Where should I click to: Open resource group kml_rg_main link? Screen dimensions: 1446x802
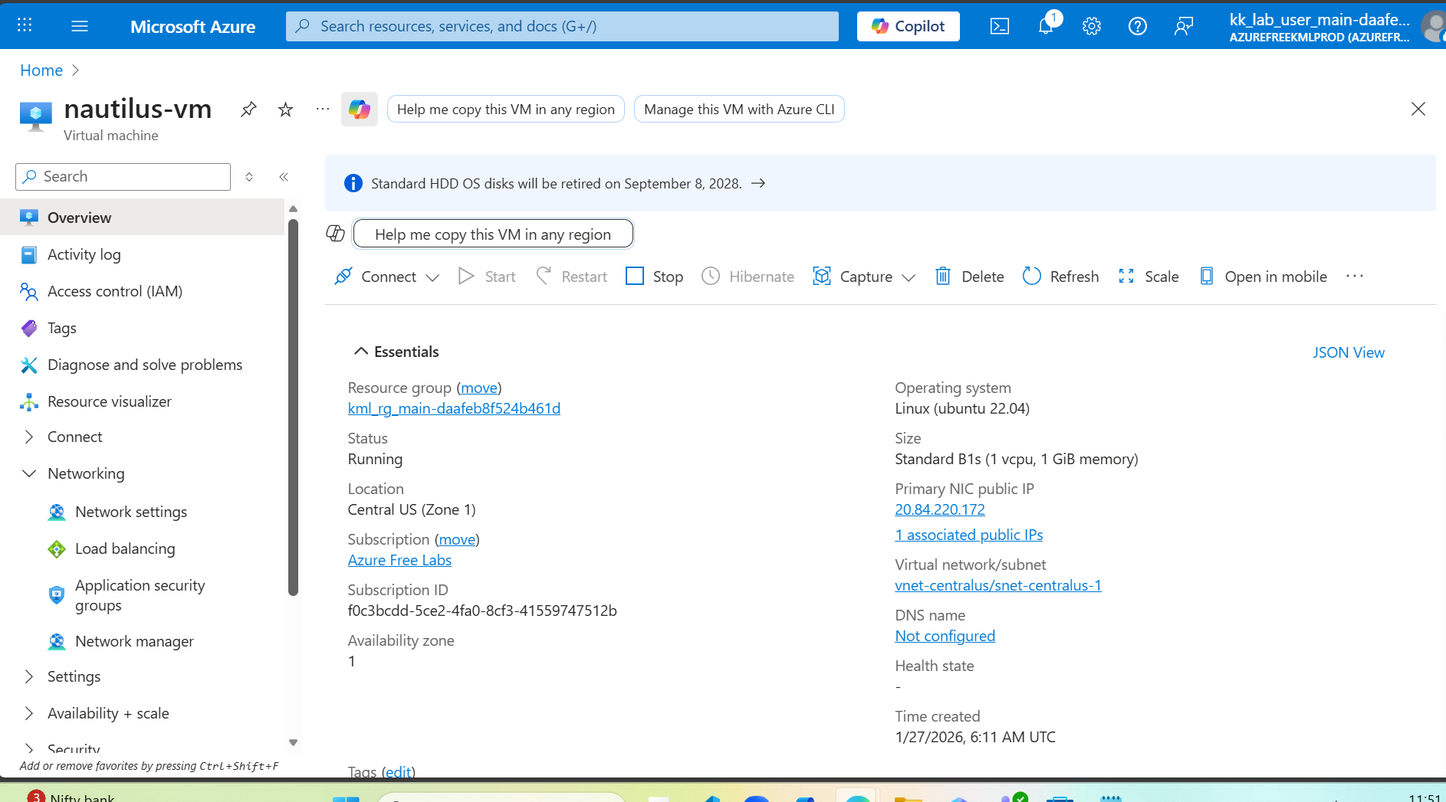click(x=454, y=408)
